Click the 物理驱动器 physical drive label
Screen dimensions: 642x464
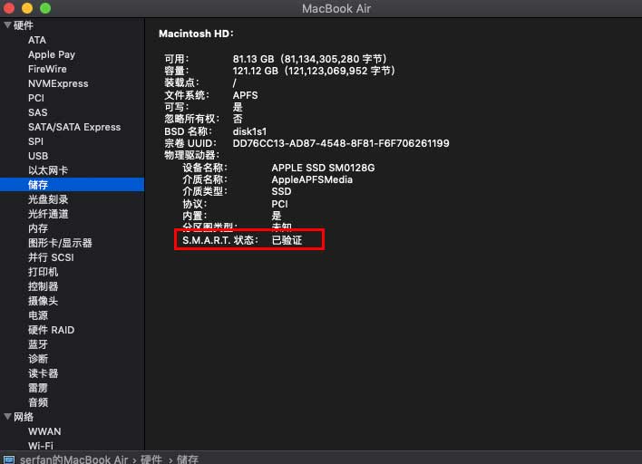pos(191,156)
